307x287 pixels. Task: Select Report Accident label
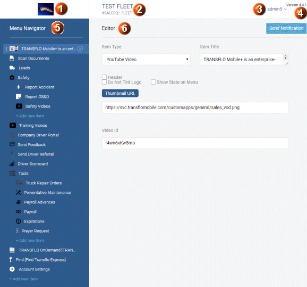click(x=39, y=87)
